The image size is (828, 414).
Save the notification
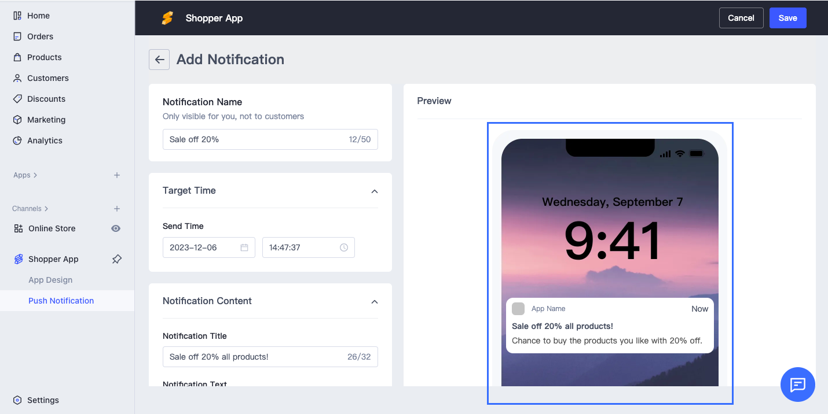pos(787,17)
